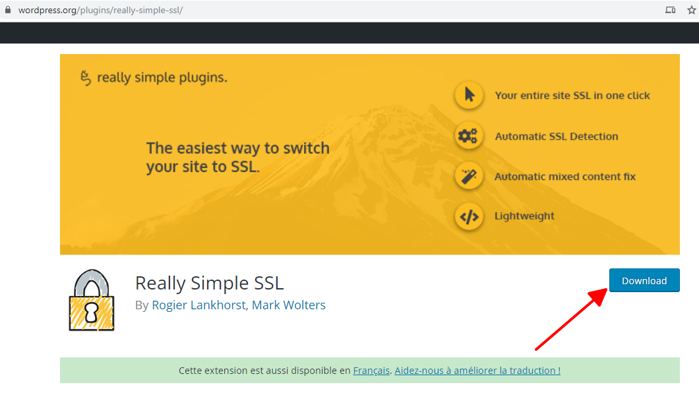Click the really simple plugins logo
The height and width of the screenshot is (395, 699).
tap(154, 78)
